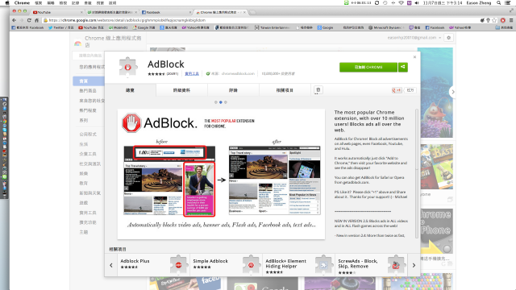Click the address bar URL

pyautogui.click(x=127, y=20)
